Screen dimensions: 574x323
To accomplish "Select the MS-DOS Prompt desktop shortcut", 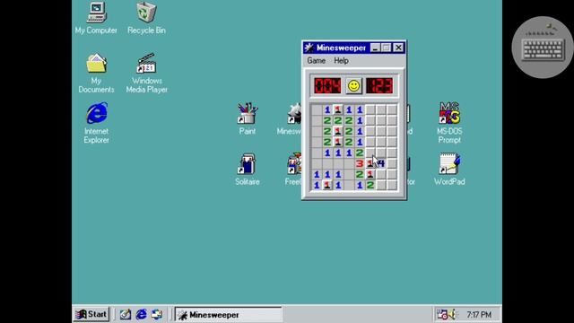I will pyautogui.click(x=449, y=123).
